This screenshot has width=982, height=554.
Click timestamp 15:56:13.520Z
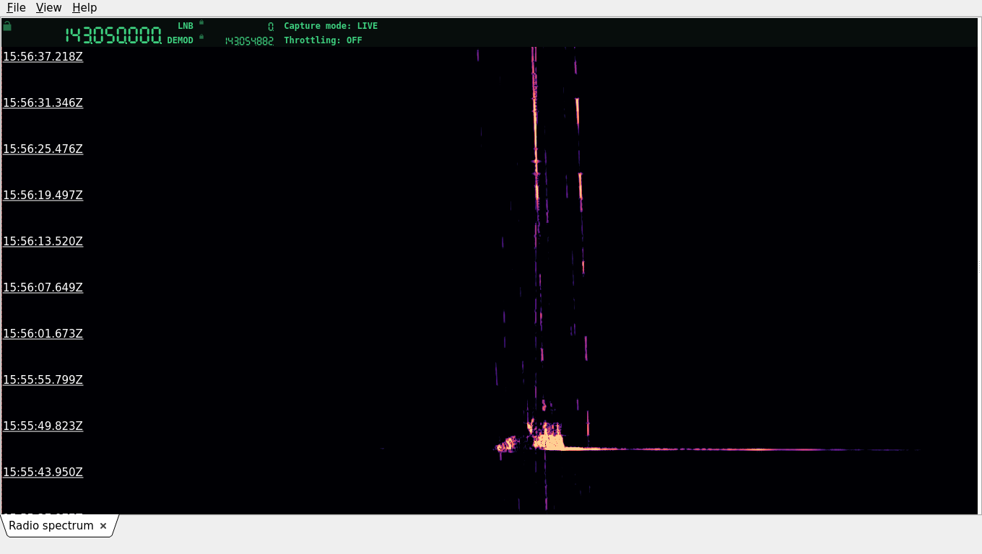43,241
